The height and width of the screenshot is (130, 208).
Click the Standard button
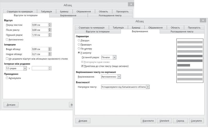[164, 121]
